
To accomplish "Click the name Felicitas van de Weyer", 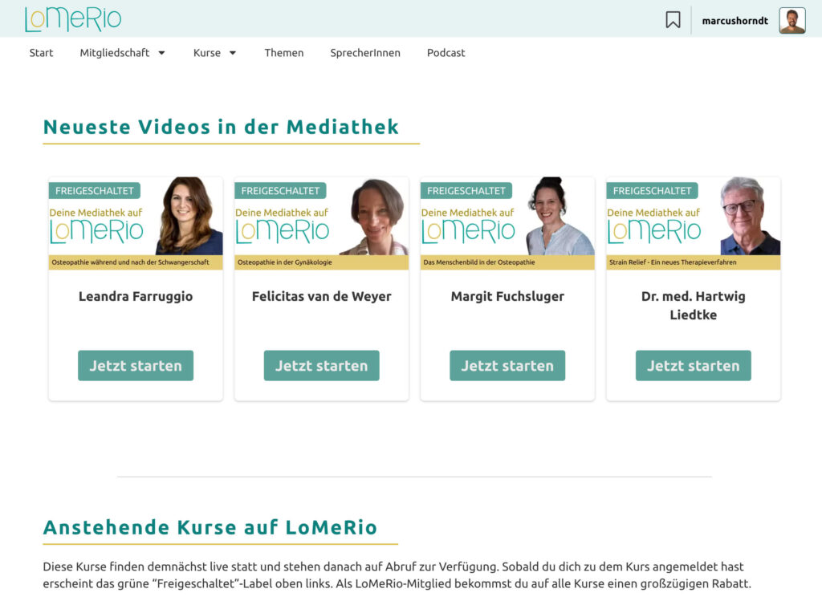I will click(x=321, y=297).
